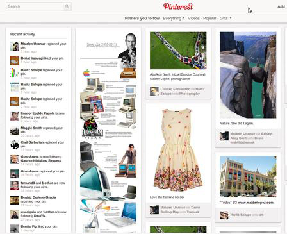This screenshot has width=287, height=234.
Task: Expand the Everything dropdown
Action: point(174,18)
